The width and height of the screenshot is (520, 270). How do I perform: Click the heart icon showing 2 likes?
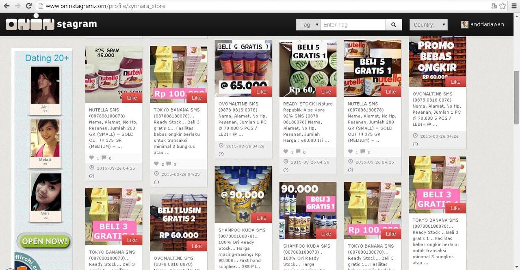pyautogui.click(x=156, y=164)
